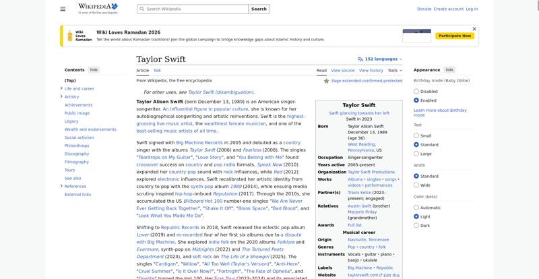Open the View history tab

pos(371,70)
